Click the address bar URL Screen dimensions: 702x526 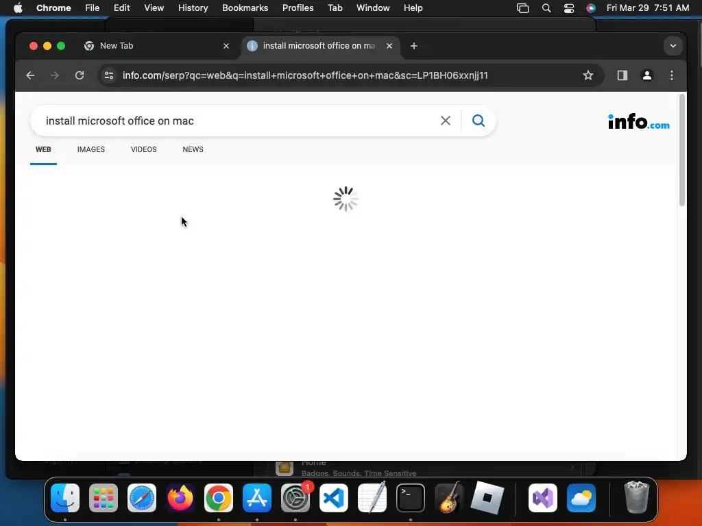[305, 75]
